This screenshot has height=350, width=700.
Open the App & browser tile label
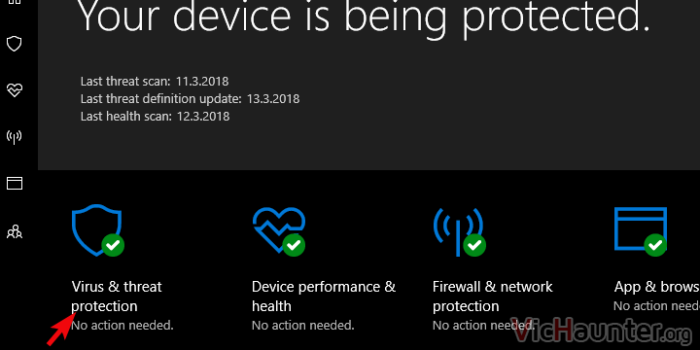coord(656,287)
